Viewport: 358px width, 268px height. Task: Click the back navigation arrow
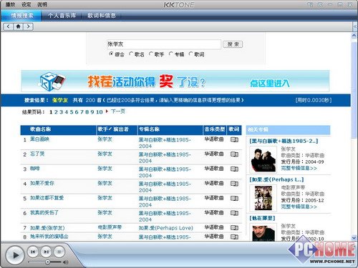point(9,26)
